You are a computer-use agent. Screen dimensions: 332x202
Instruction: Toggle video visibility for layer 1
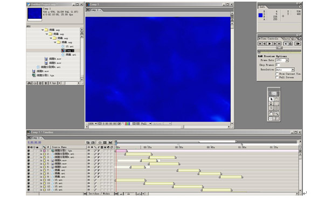(x=29, y=151)
